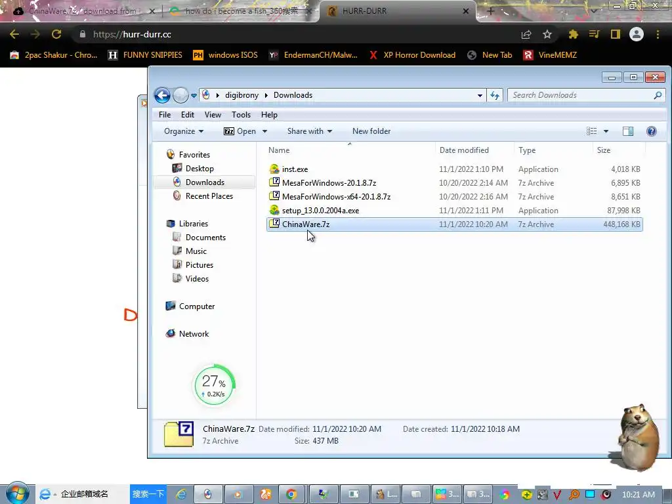Open the View menu
Image resolution: width=672 pixels, height=504 pixels.
213,115
